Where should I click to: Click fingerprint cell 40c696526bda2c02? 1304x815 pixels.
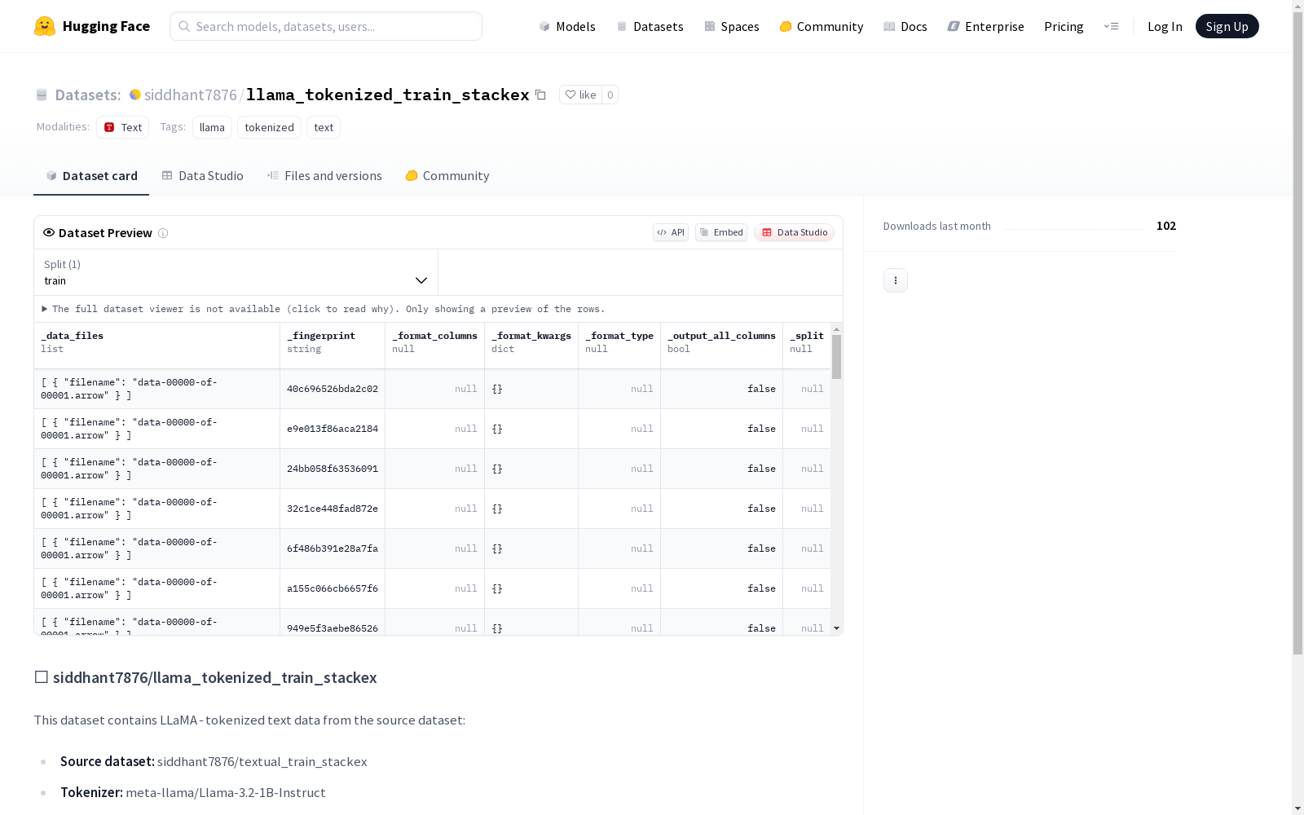pos(333,389)
